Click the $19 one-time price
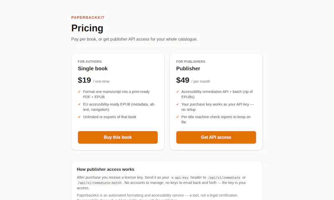This screenshot has height=200, width=334. tap(94, 80)
